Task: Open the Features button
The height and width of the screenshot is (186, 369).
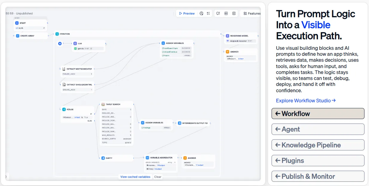Action: point(252,13)
